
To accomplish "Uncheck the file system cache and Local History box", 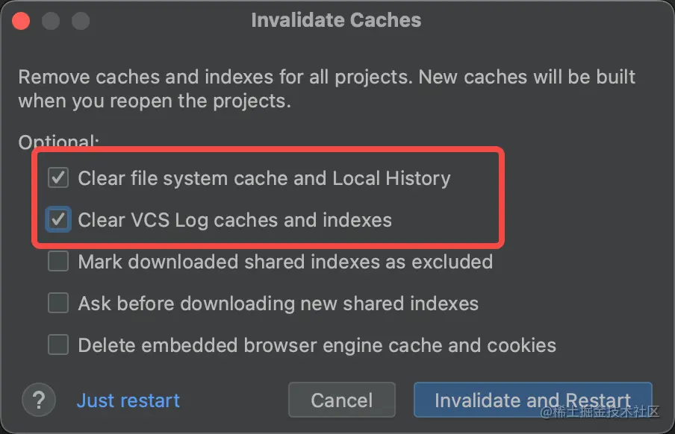I will (x=58, y=177).
